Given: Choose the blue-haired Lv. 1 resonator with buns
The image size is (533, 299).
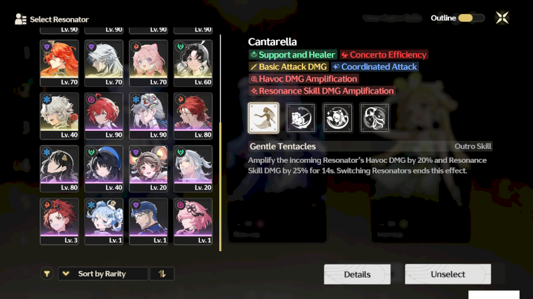Looking at the screenshot, I should (x=104, y=222).
